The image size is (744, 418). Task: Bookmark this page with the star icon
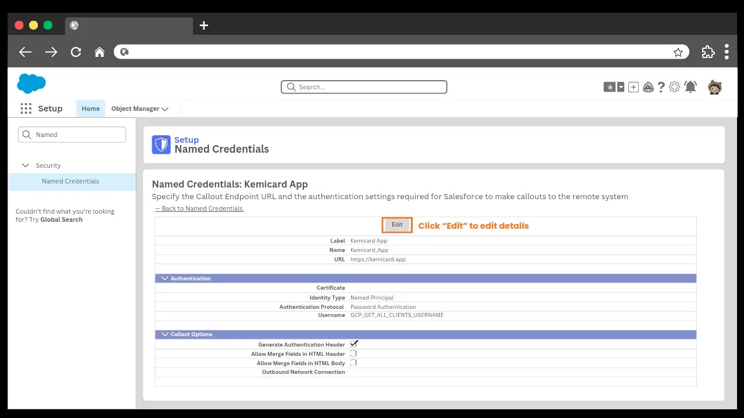[678, 52]
